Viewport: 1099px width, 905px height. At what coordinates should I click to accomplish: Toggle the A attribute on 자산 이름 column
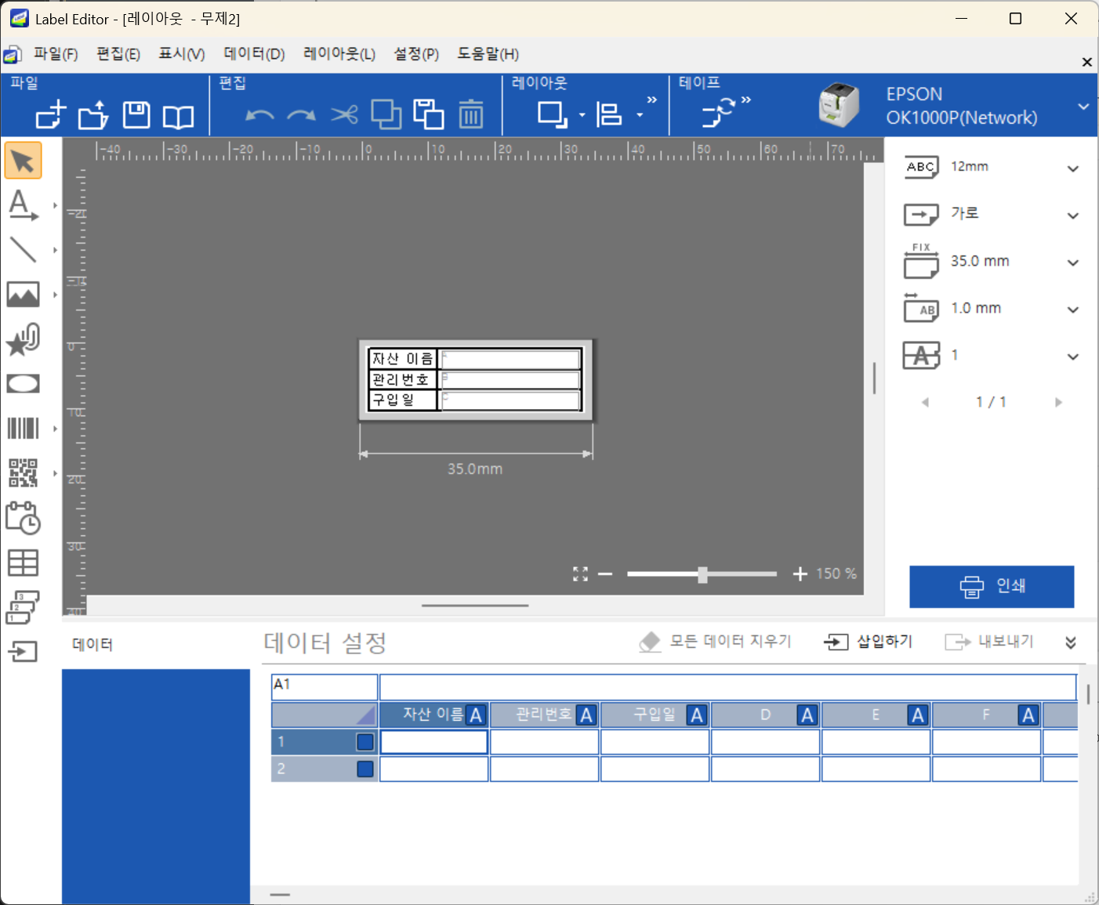click(x=476, y=715)
